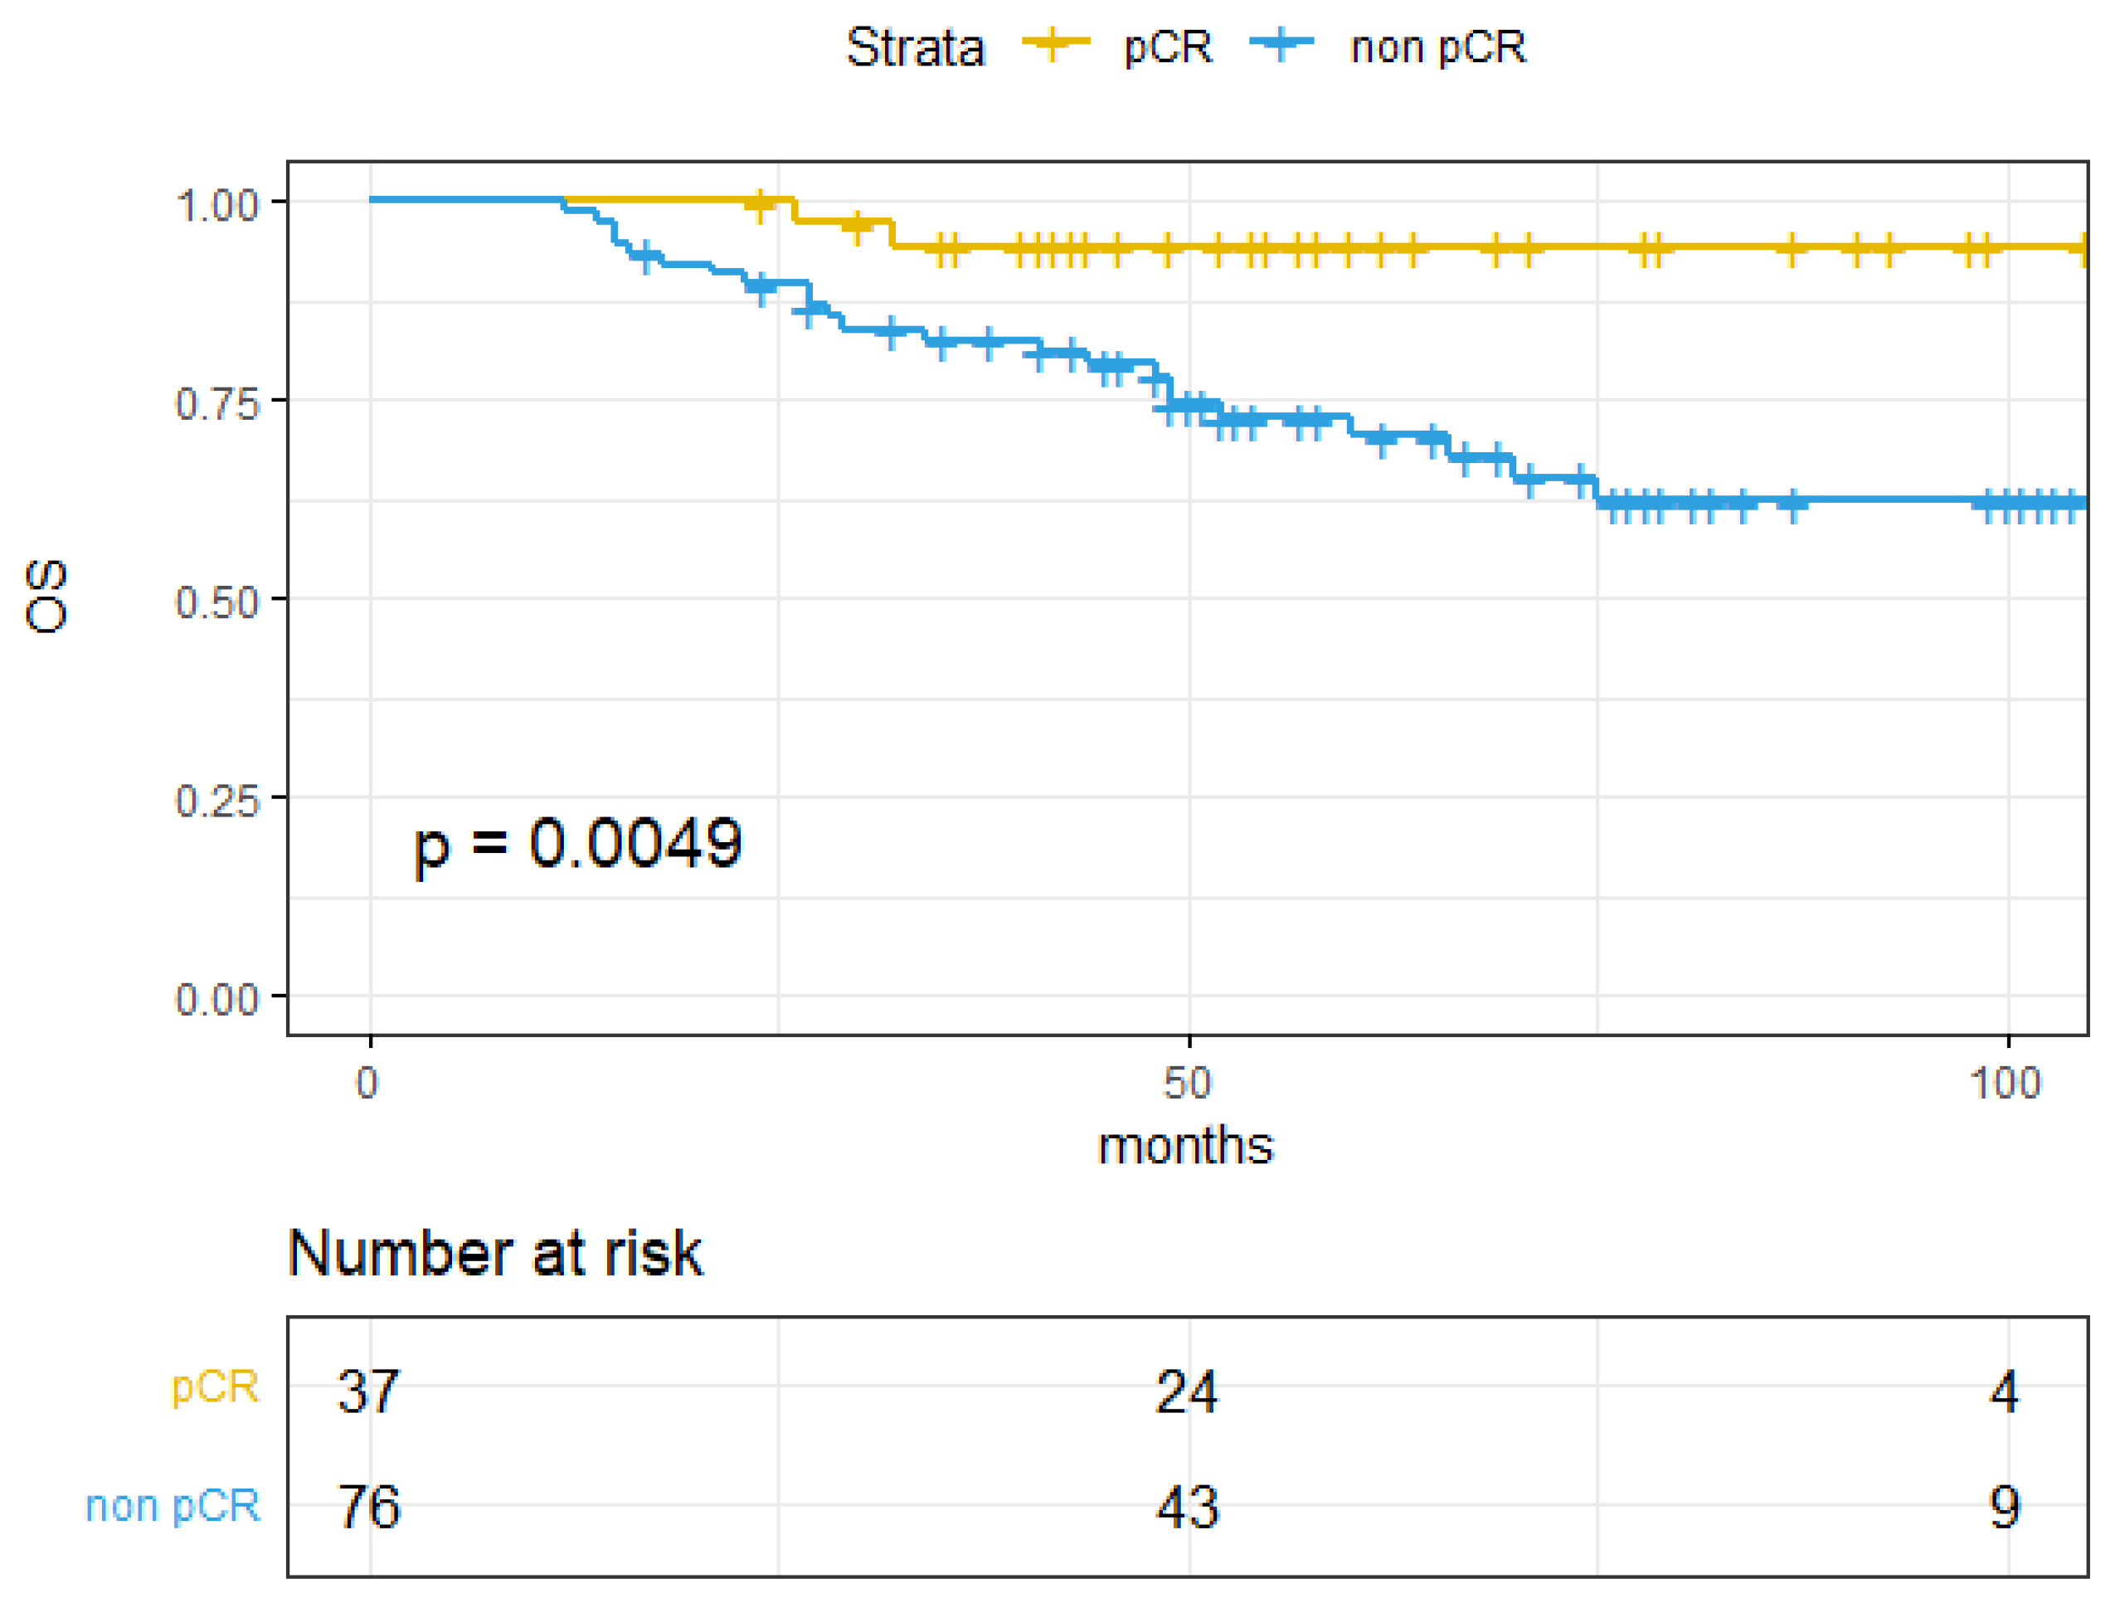2125x1608 pixels.
Task: Select the "Strata" legend title
Action: (x=915, y=47)
